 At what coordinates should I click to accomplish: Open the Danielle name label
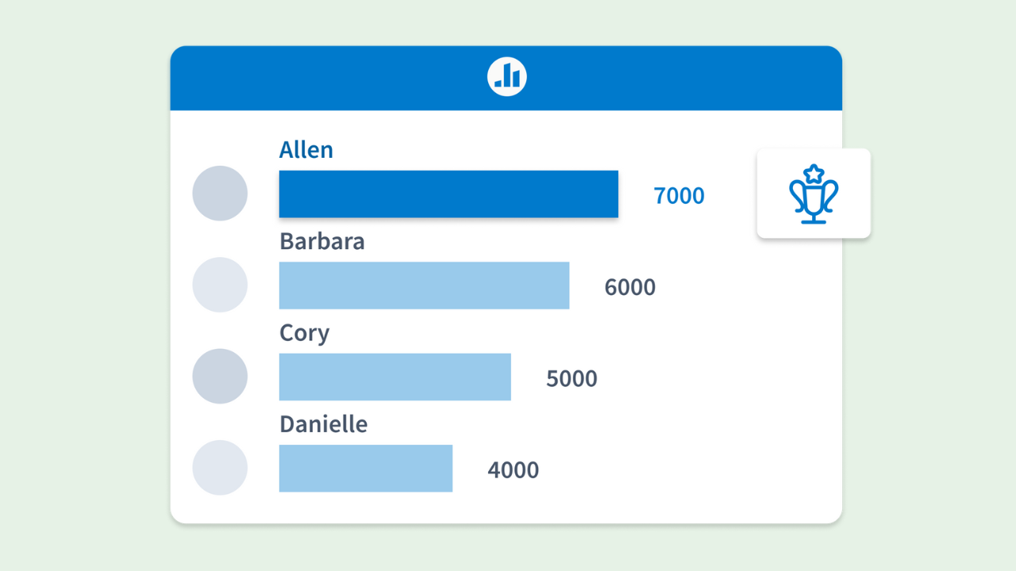(x=324, y=424)
